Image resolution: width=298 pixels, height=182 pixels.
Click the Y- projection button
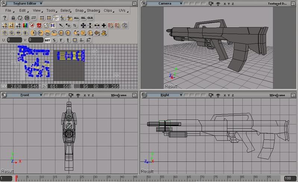pyautogui.click(x=54, y=33)
